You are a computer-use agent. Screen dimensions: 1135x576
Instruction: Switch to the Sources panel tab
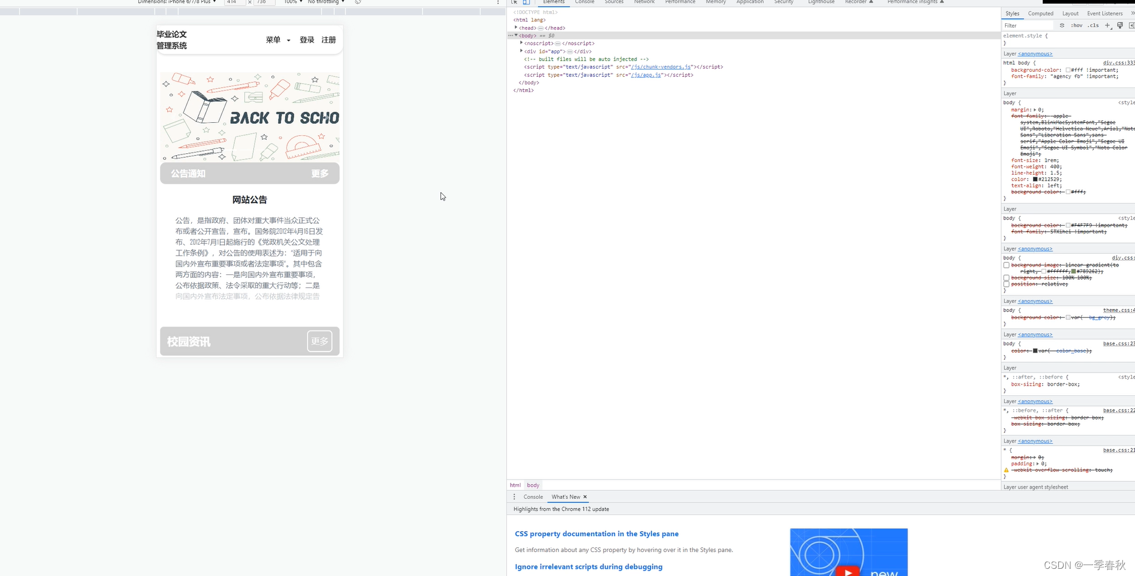point(614,2)
